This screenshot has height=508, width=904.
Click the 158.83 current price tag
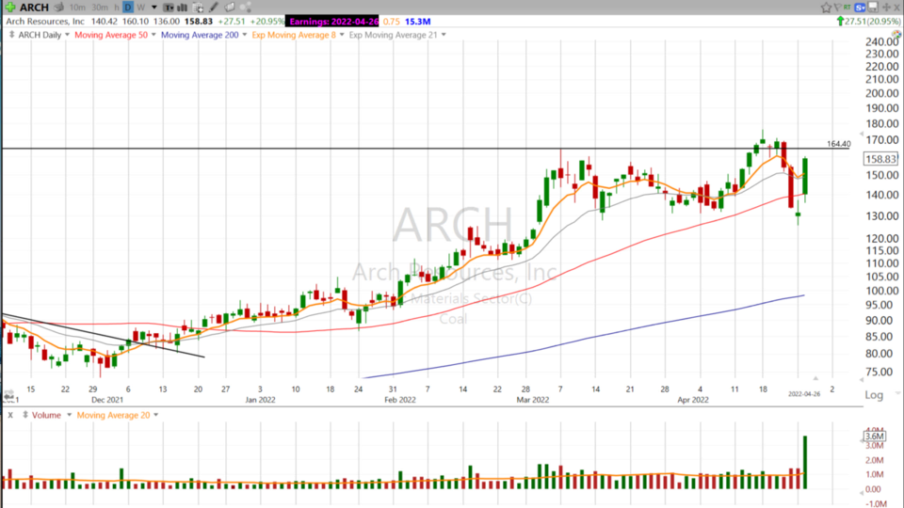pos(881,159)
